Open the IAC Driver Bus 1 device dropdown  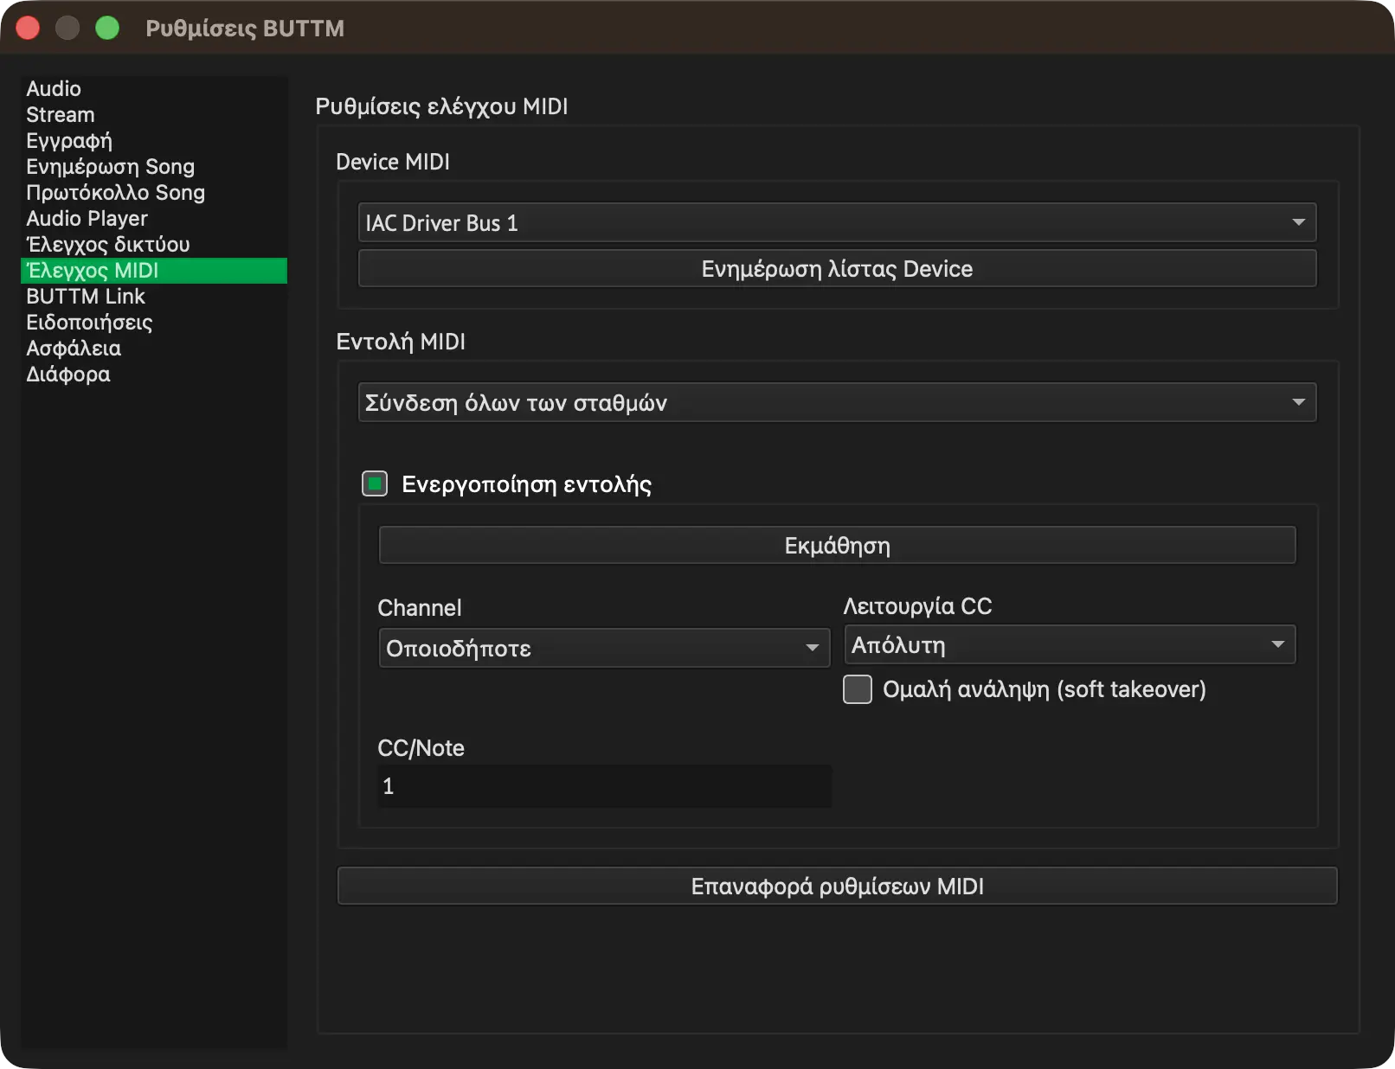coord(837,223)
